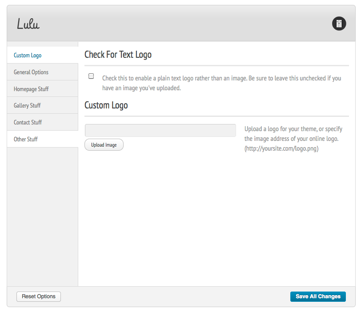Click the Check For Text Logo heading
Screen dimensions: 361x320
point(118,55)
